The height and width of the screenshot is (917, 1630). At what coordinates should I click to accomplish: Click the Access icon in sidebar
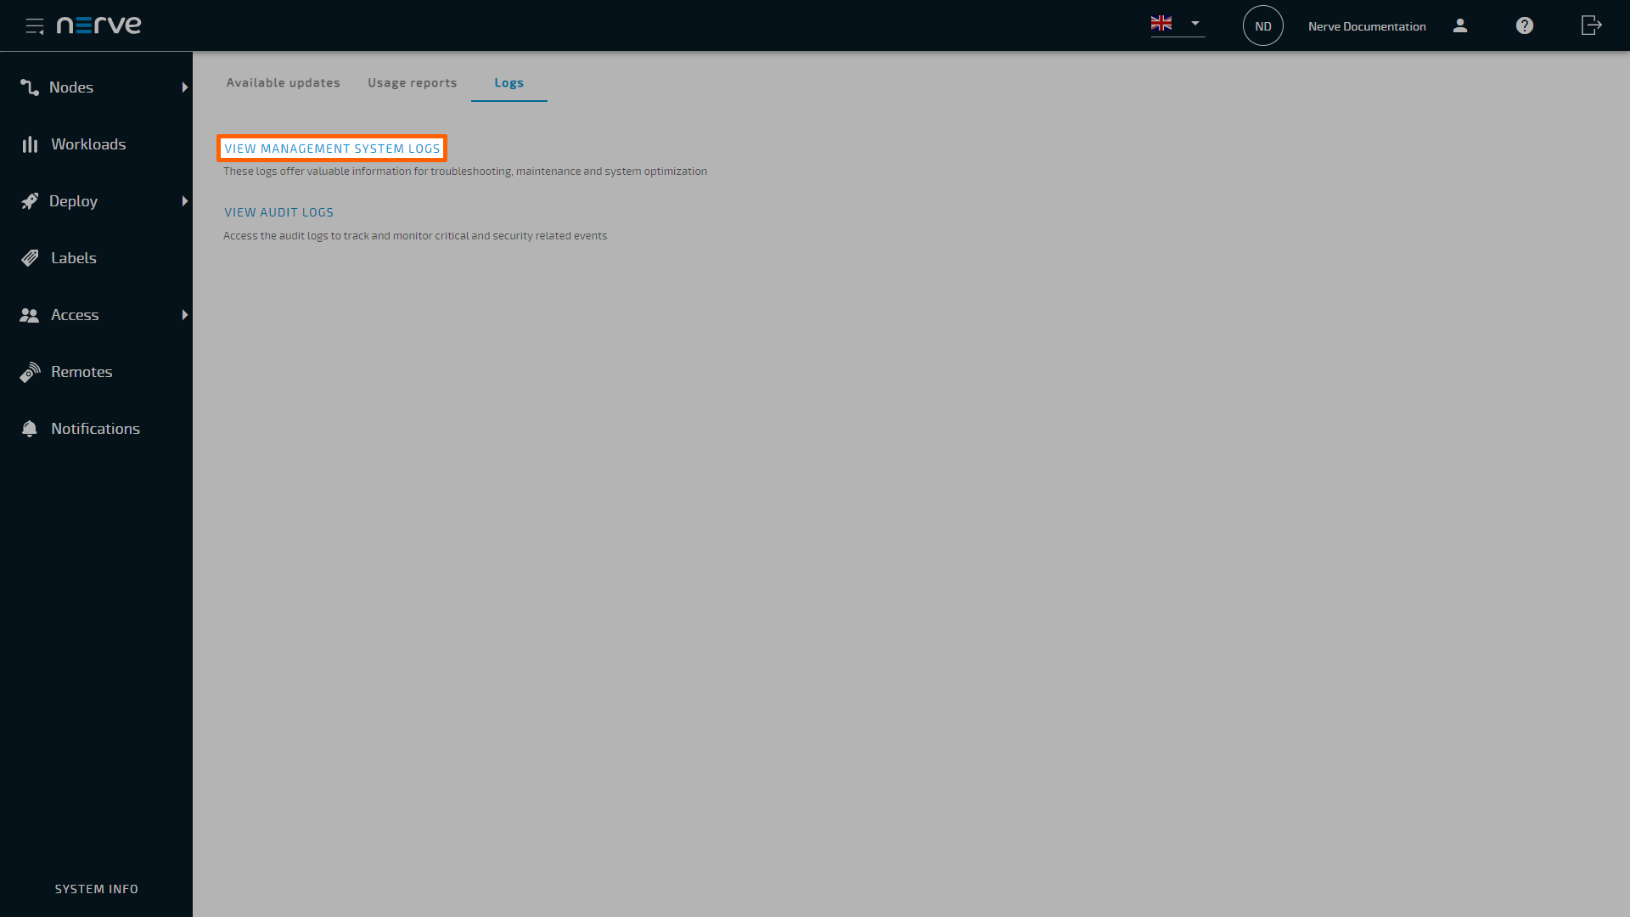coord(31,315)
